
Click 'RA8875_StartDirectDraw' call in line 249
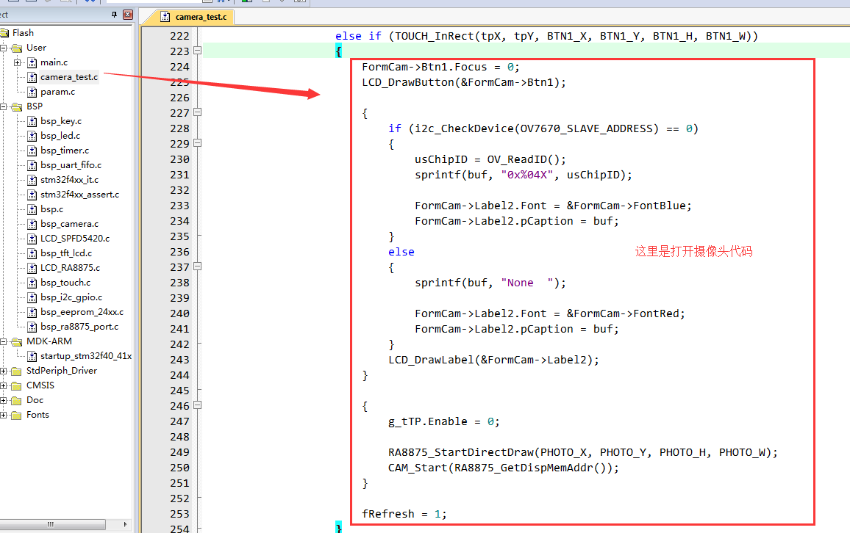click(x=461, y=452)
